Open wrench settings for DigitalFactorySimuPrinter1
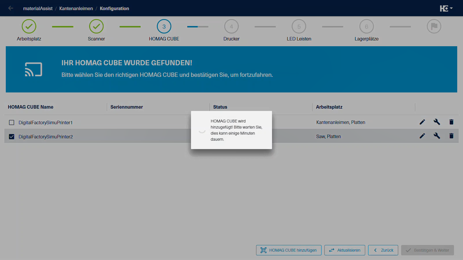Screen dimensions: 463x260 [x=437, y=122]
